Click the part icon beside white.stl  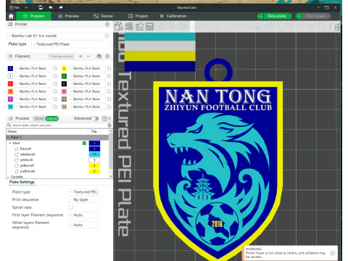pos(17,160)
